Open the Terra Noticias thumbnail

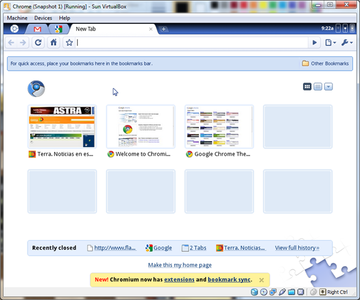click(x=62, y=127)
